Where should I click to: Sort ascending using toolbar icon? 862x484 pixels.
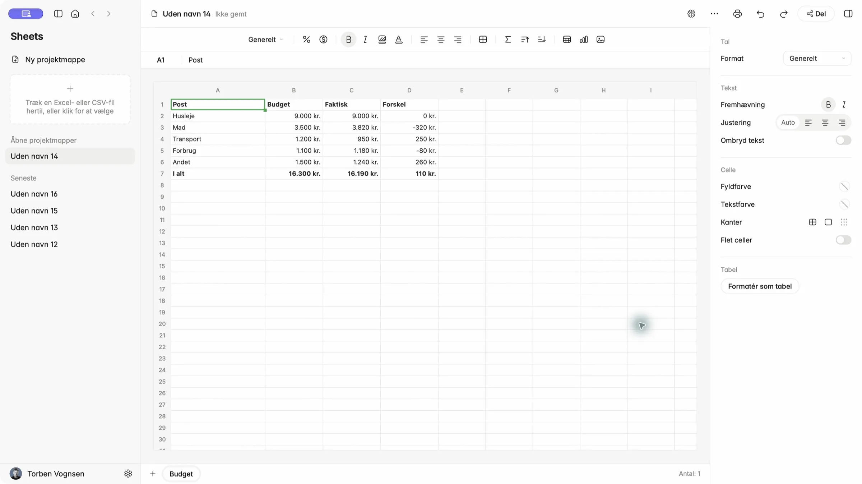[x=525, y=40]
